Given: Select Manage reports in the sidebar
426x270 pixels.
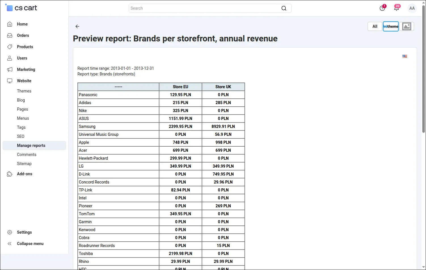Looking at the screenshot, I should pyautogui.click(x=34, y=145).
